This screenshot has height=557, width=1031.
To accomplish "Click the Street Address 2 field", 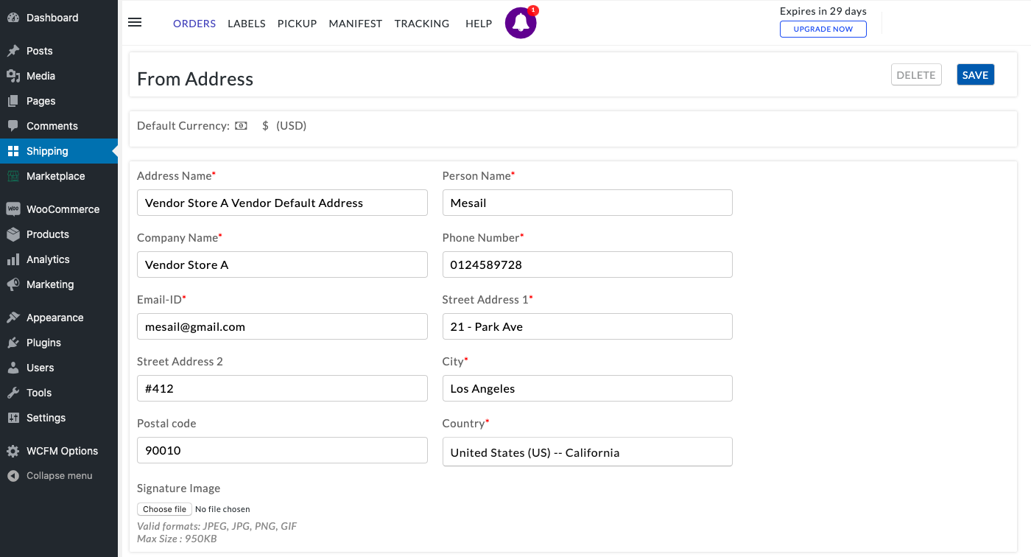I will (x=282, y=388).
